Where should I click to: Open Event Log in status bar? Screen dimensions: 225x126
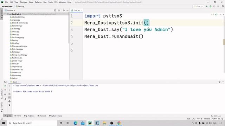pos(216,116)
